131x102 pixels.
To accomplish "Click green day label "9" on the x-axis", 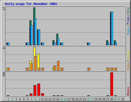I will 39,99.
